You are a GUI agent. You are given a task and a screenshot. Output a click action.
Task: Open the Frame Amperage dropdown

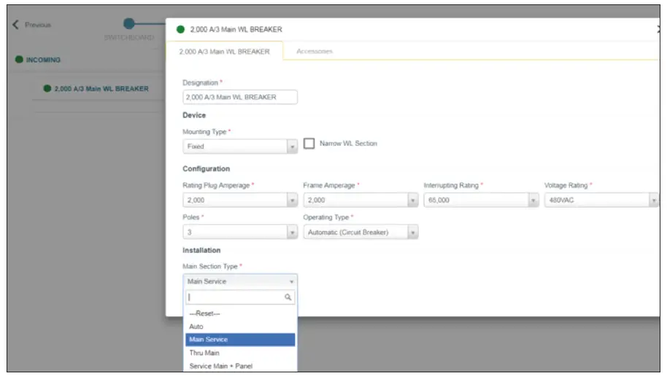[x=361, y=200]
